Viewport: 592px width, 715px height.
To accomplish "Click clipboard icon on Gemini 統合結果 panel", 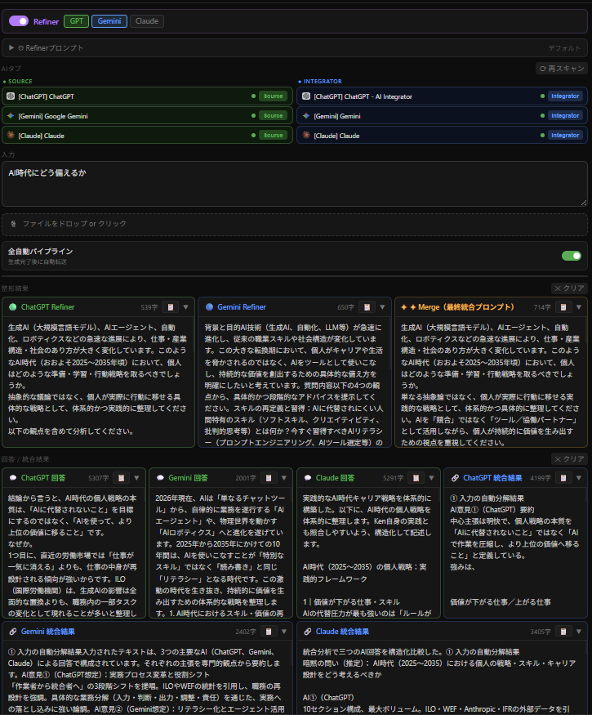I will (x=269, y=632).
